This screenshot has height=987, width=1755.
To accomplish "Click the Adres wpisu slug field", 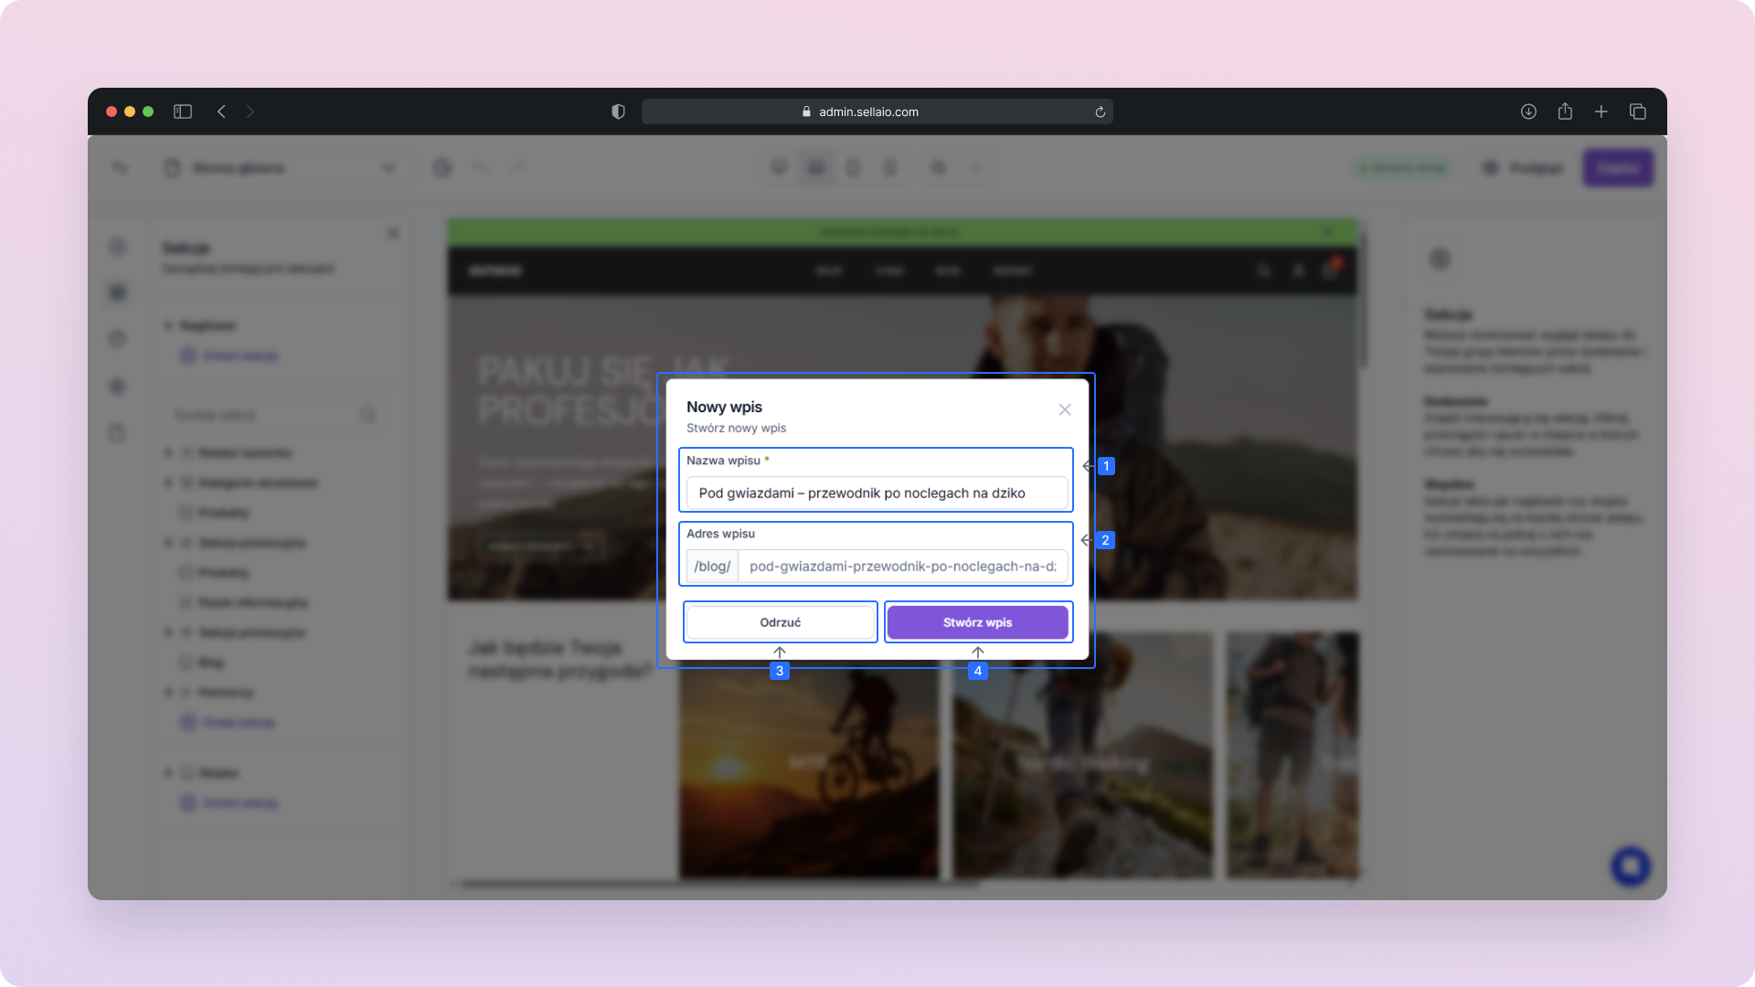I will [901, 566].
